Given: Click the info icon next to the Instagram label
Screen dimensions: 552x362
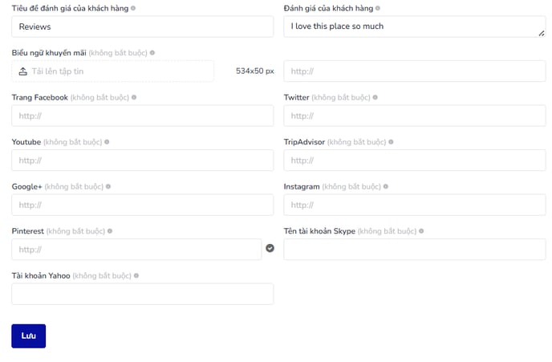Looking at the screenshot, I should click(x=386, y=186).
